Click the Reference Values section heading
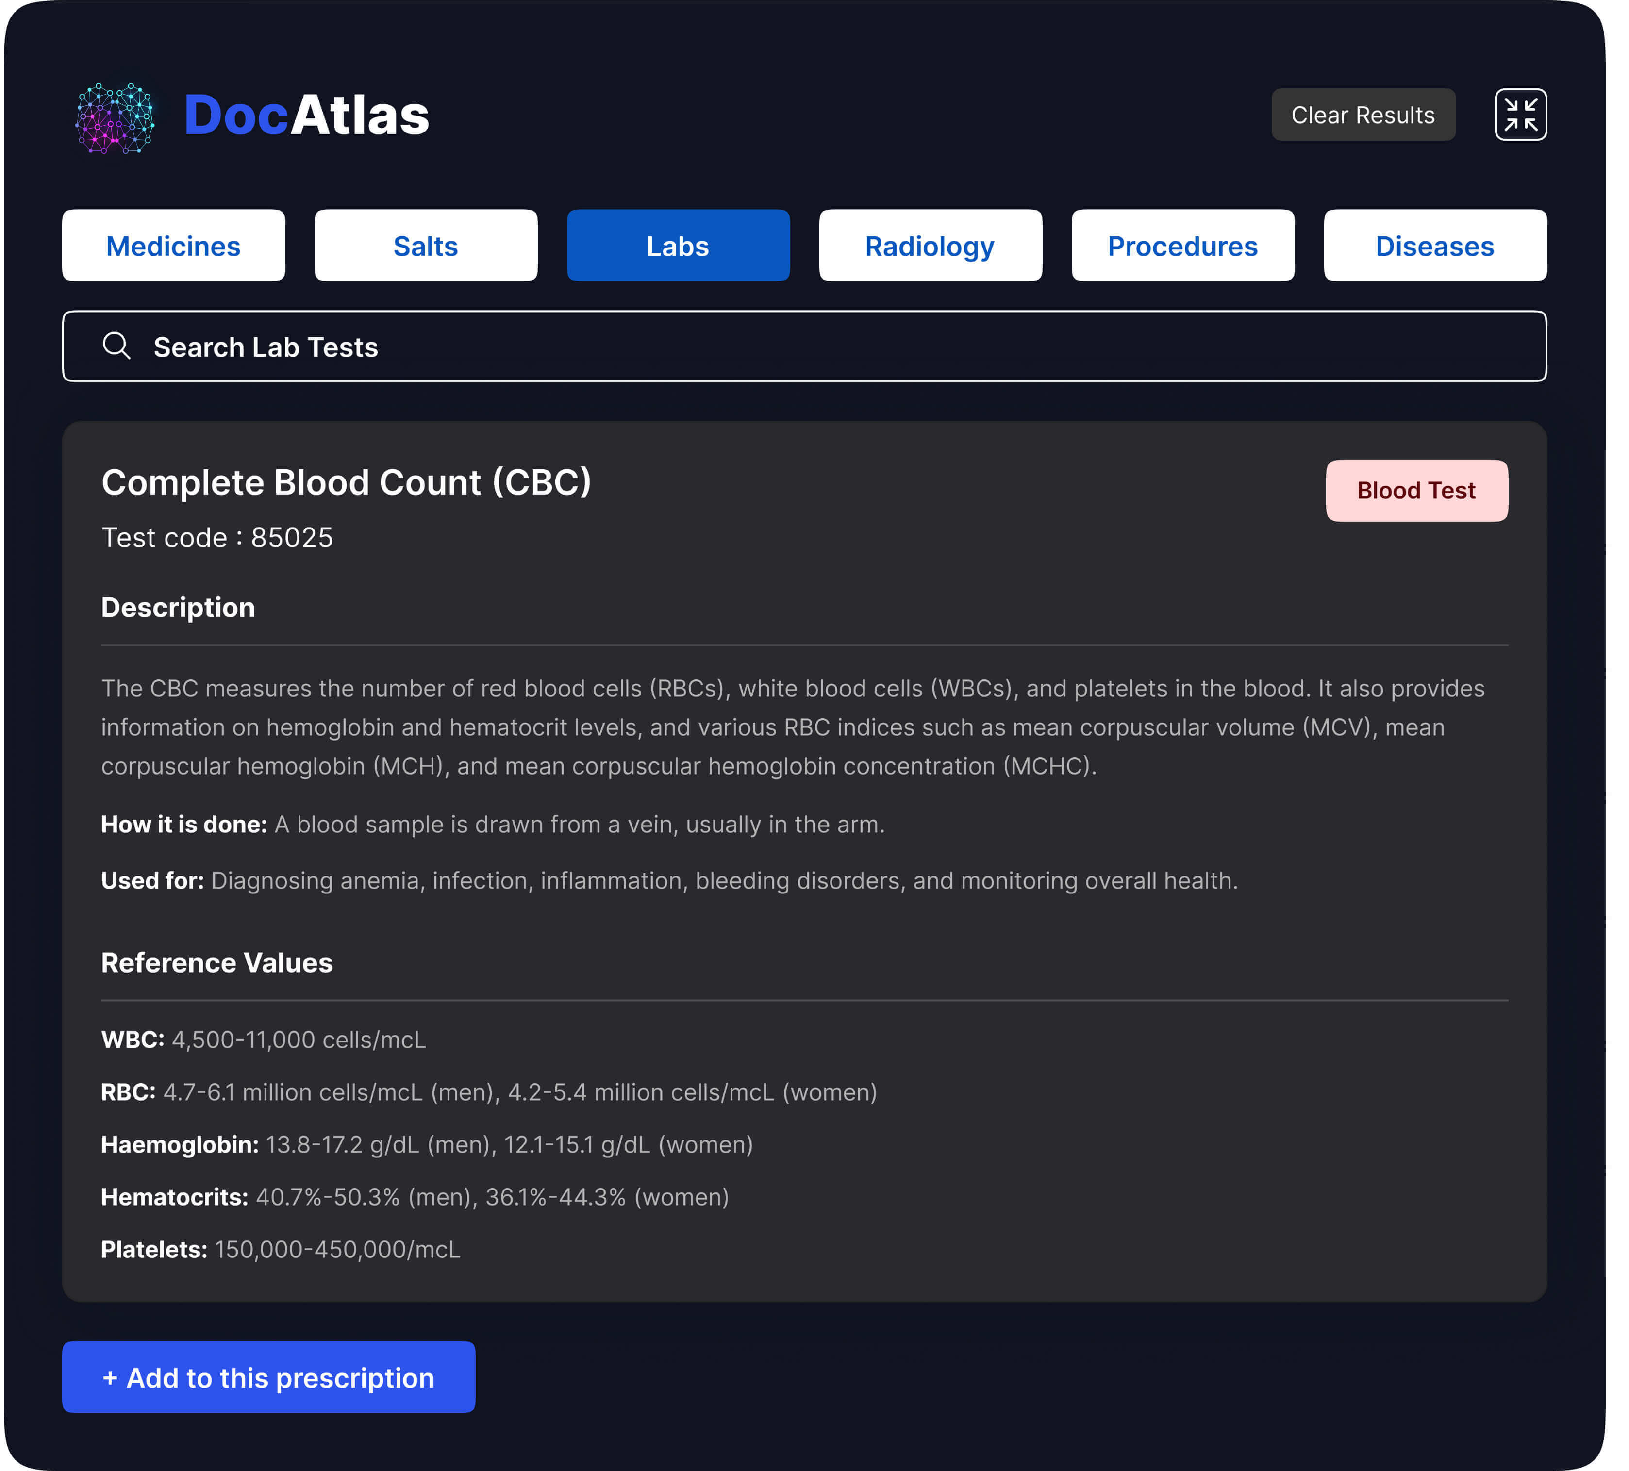The height and width of the screenshot is (1471, 1629). (x=216, y=962)
